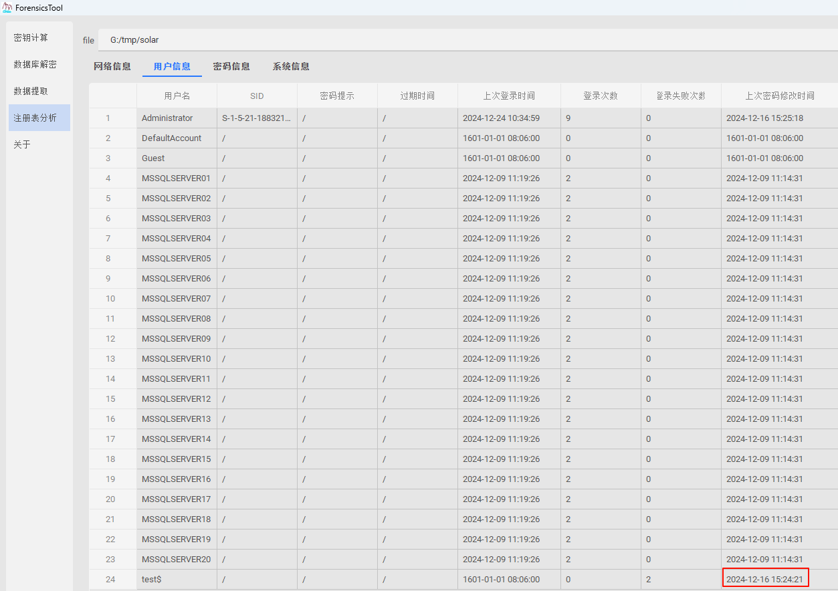Screen dimensions: 838x591
Task: Click the 登录次数 column header
Action: click(x=601, y=96)
